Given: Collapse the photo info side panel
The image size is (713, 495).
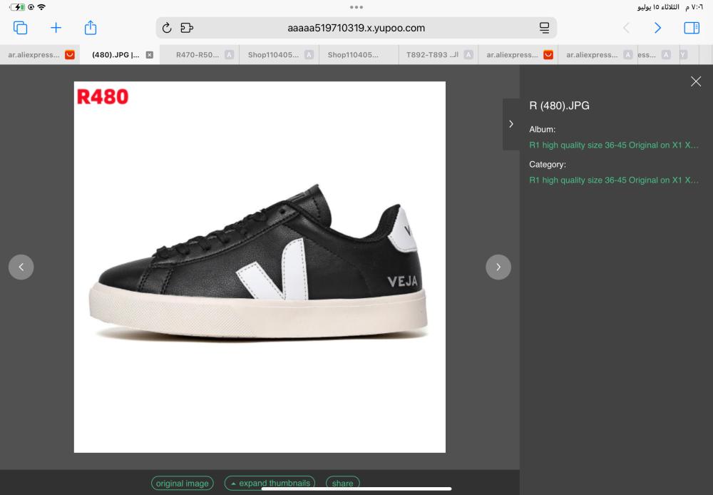Looking at the screenshot, I should [x=511, y=124].
